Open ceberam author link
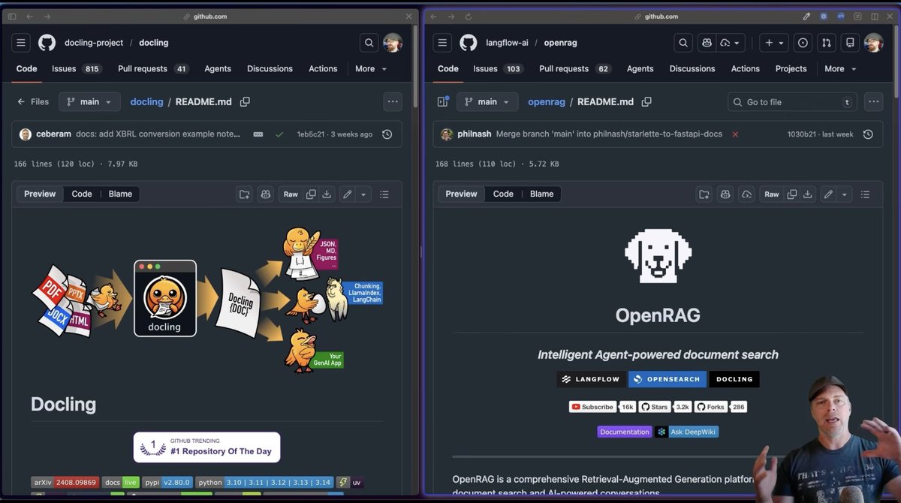901x503 pixels. point(53,134)
